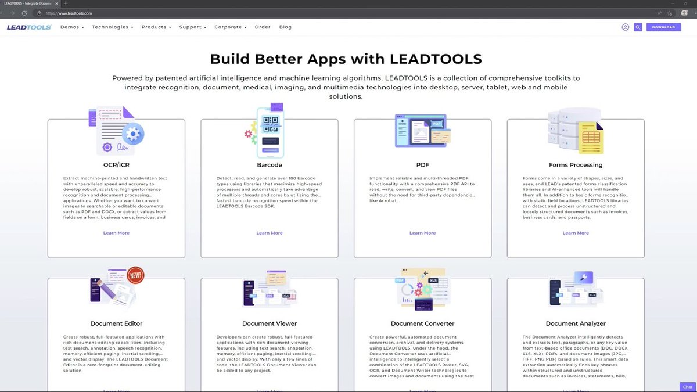Image resolution: width=697 pixels, height=392 pixels.
Task: Open the user account icon
Action: (626, 27)
